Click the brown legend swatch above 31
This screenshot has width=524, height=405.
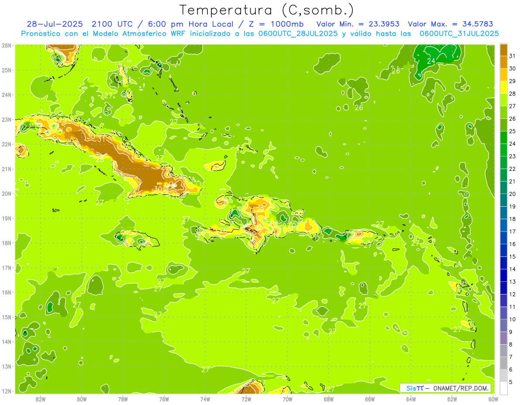coord(503,49)
